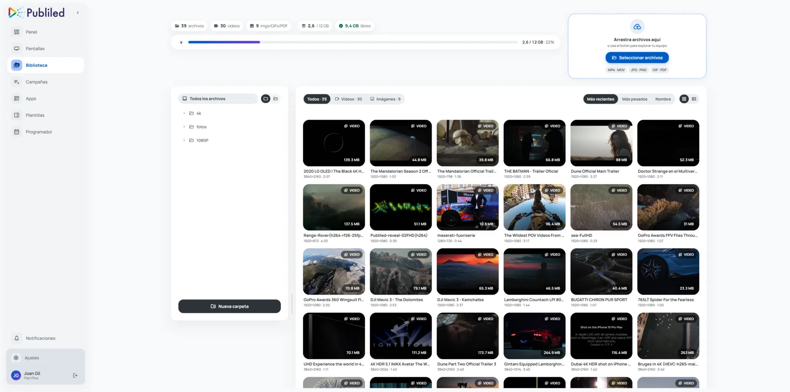
Task: Click Doctor Strange en el Multiverso title
Action: tap(667, 171)
